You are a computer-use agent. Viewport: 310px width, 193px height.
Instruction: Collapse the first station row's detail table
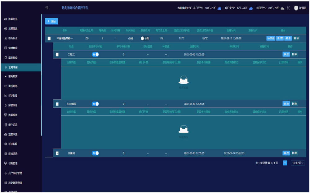tap(57, 55)
